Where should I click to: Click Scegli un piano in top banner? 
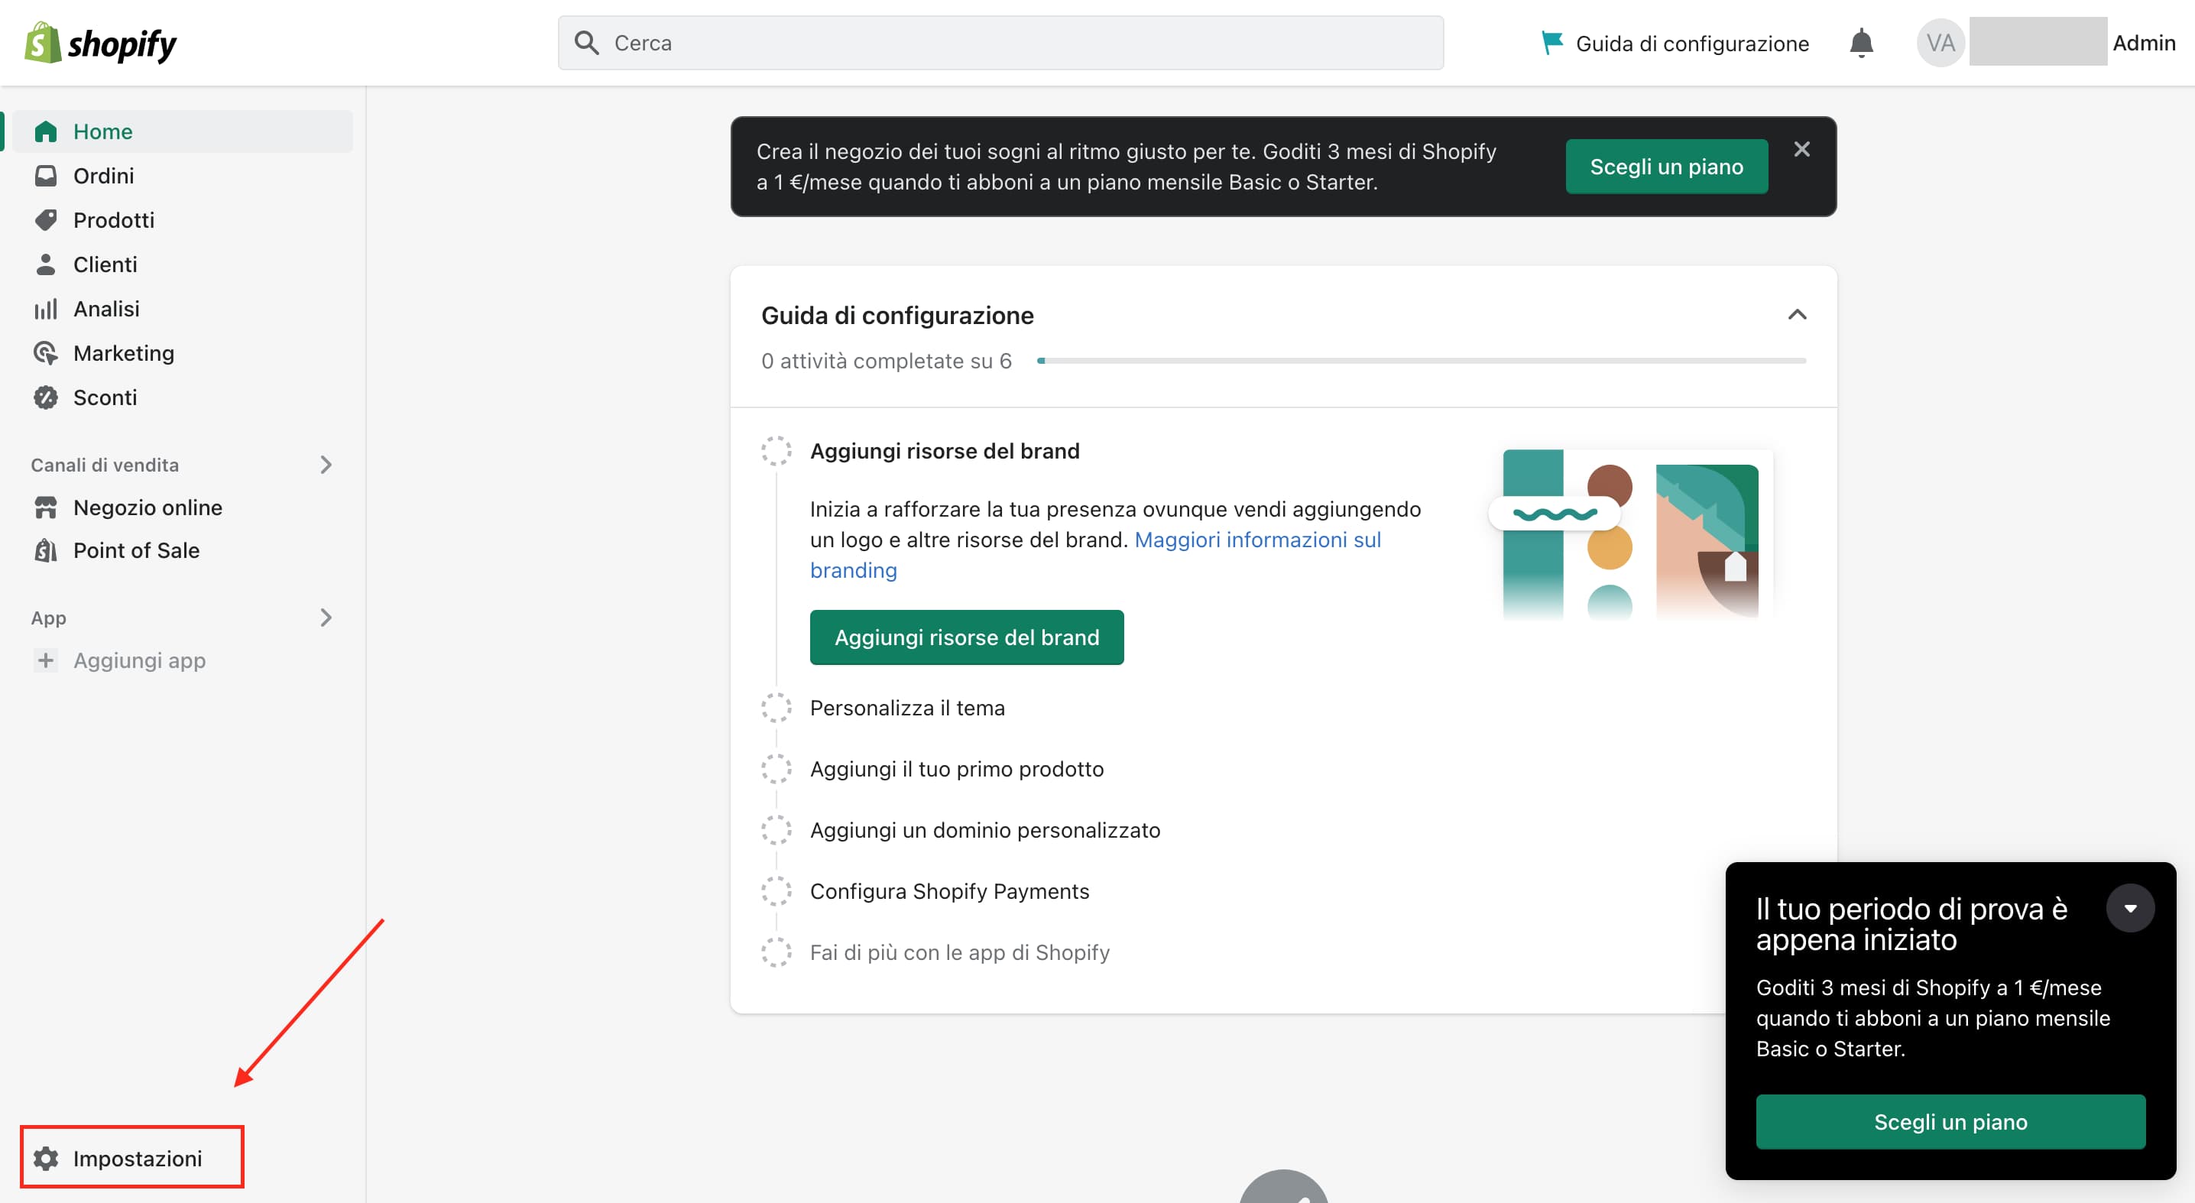[1666, 166]
